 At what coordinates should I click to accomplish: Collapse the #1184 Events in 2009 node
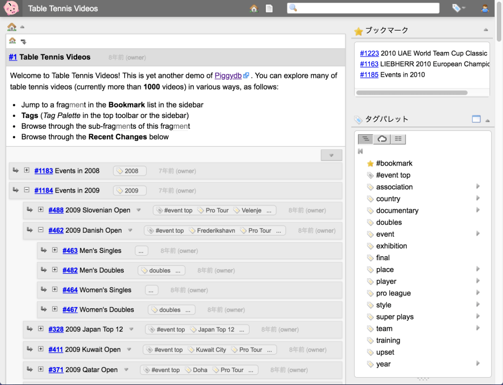click(x=27, y=190)
